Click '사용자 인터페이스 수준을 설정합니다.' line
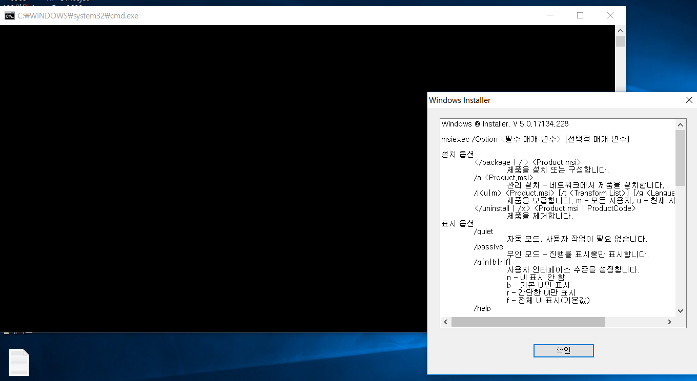 (573, 270)
